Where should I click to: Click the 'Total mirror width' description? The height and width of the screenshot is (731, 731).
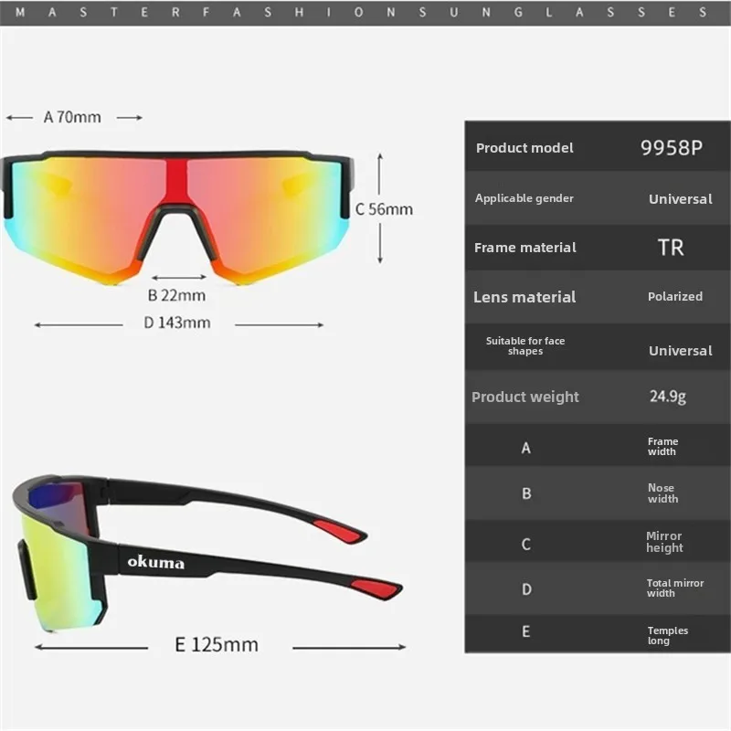(x=675, y=588)
